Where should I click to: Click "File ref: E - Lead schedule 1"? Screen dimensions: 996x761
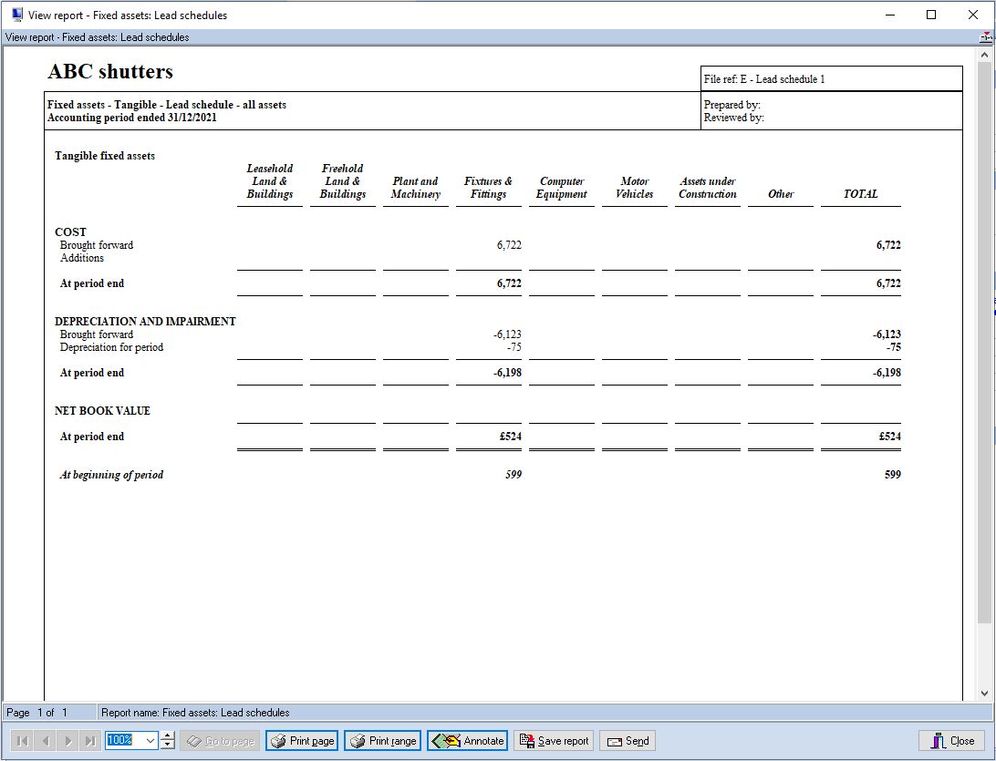coord(764,79)
